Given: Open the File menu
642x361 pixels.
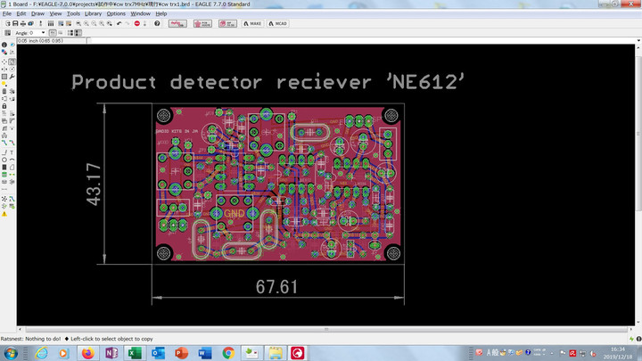Looking at the screenshot, I should click(x=7, y=13).
